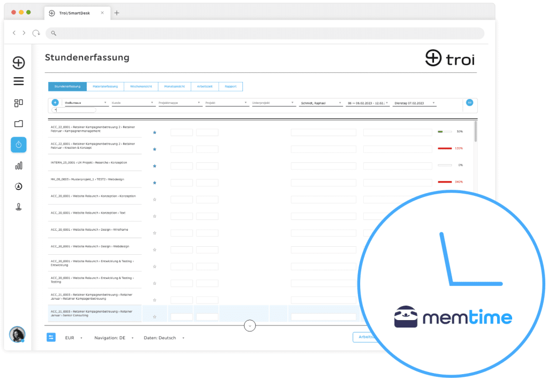Click the troi logo icon in the sidebar
548x380 pixels.
(x=19, y=63)
